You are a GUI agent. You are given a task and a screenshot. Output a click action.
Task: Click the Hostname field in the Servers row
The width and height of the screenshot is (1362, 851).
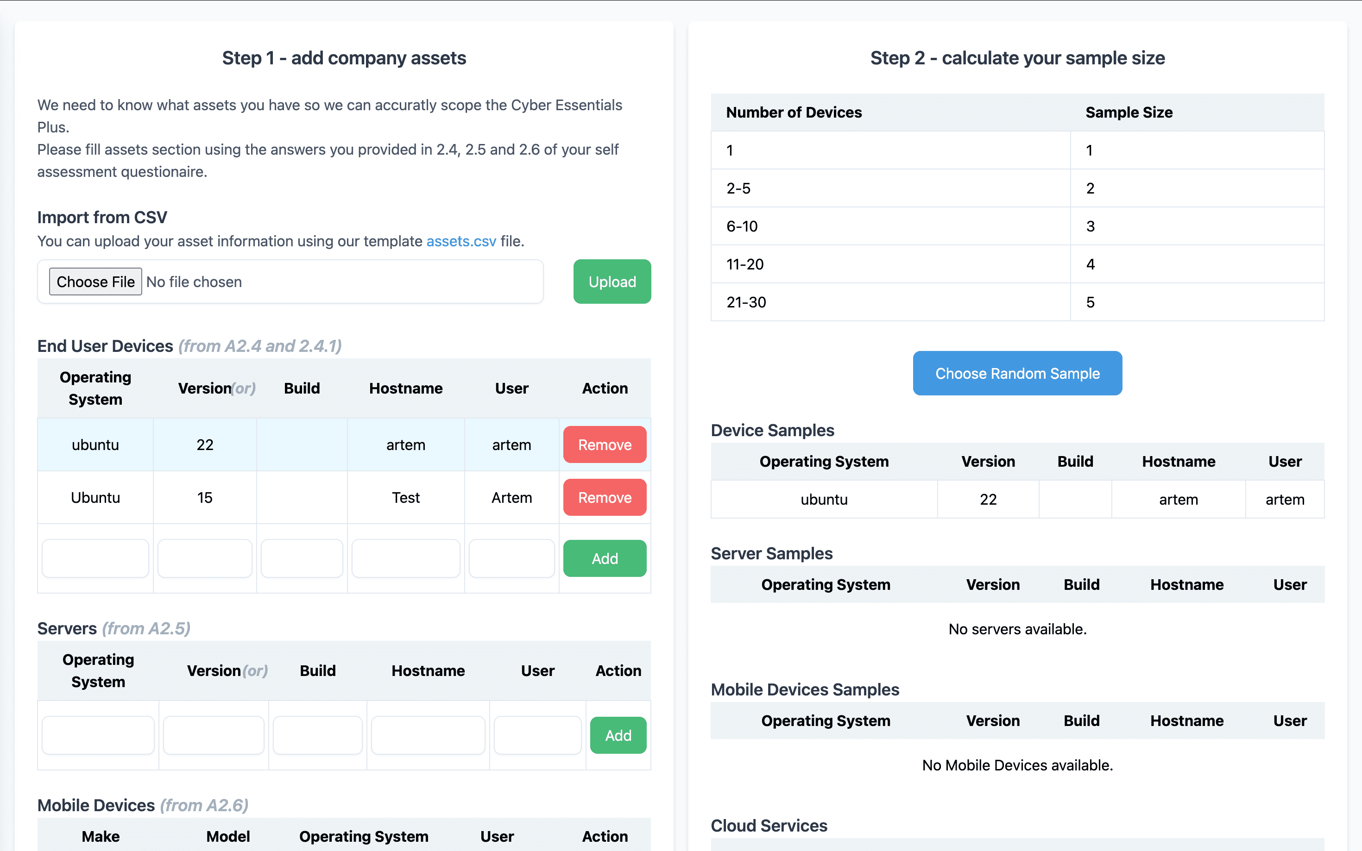pyautogui.click(x=428, y=735)
